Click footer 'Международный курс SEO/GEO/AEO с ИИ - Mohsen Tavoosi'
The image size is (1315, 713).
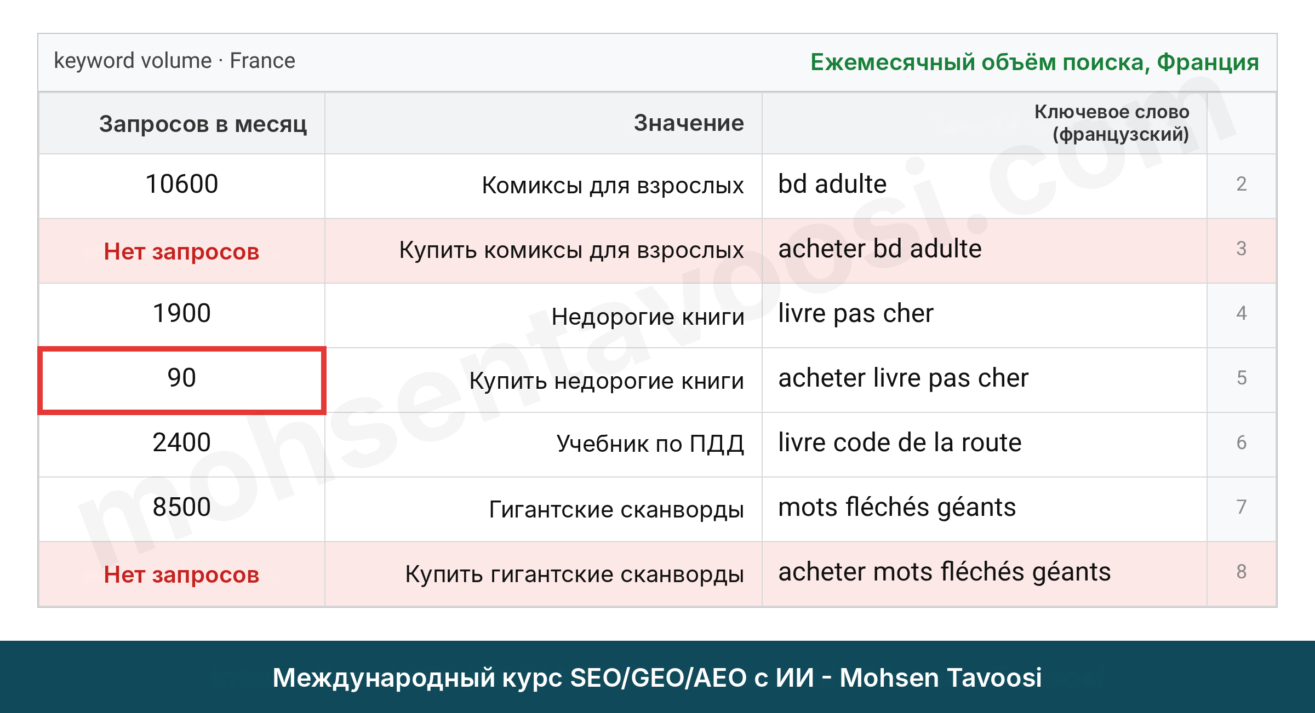tap(658, 678)
